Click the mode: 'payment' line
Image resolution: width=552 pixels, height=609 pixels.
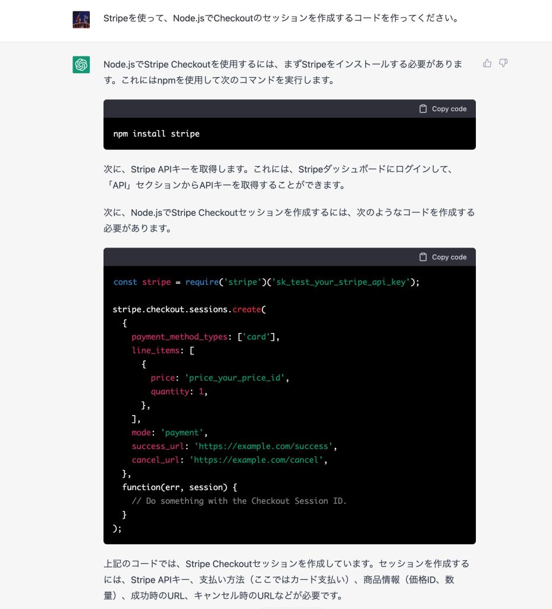(x=170, y=432)
